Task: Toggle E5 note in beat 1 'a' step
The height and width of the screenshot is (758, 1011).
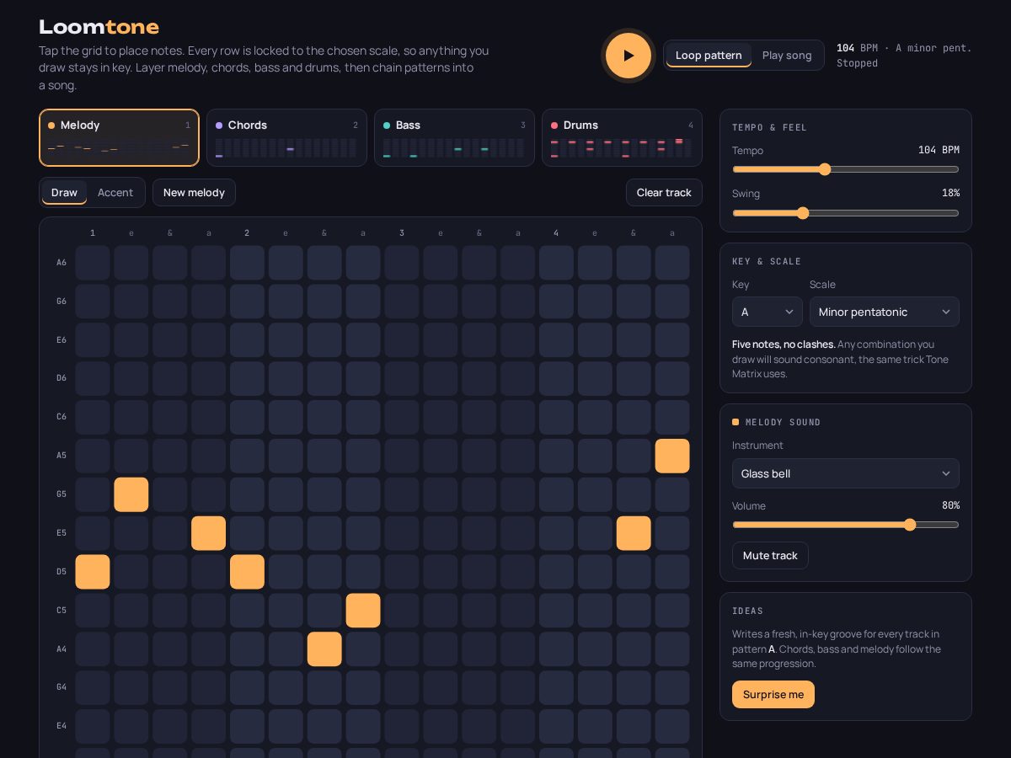Action: (x=209, y=533)
